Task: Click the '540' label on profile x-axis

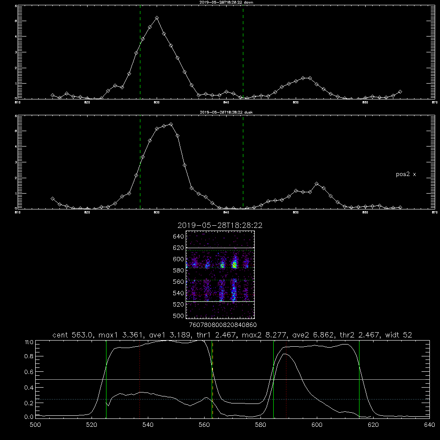Action: coord(148,425)
